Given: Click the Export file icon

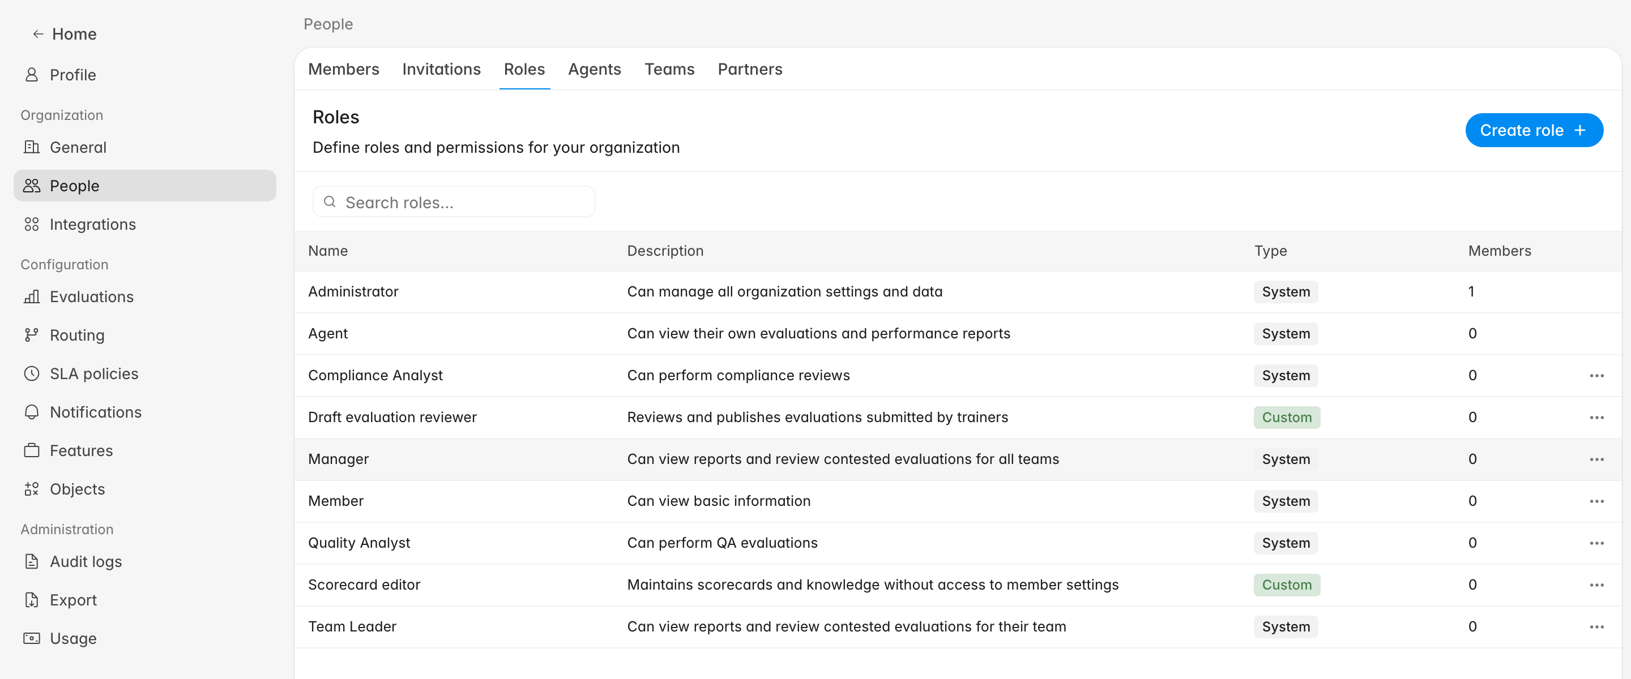Looking at the screenshot, I should (31, 600).
